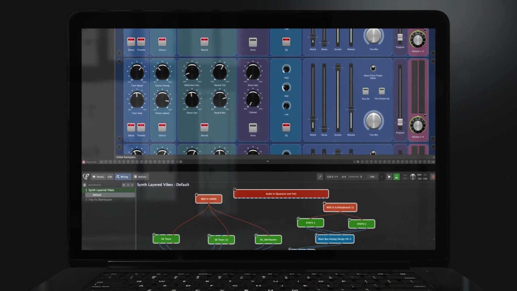Open the Gig Performer logo menu
The height and width of the screenshot is (291, 517).
pos(86,177)
